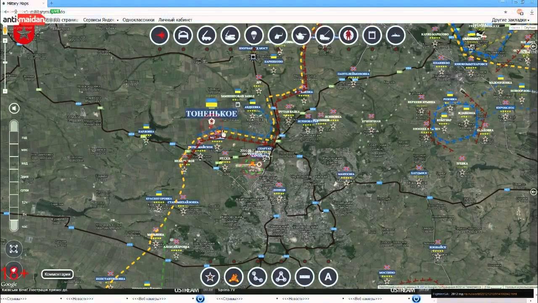This screenshot has height=303, width=538.
Task: Click the ЗУЕВКА location label
Action: tap(462, 163)
